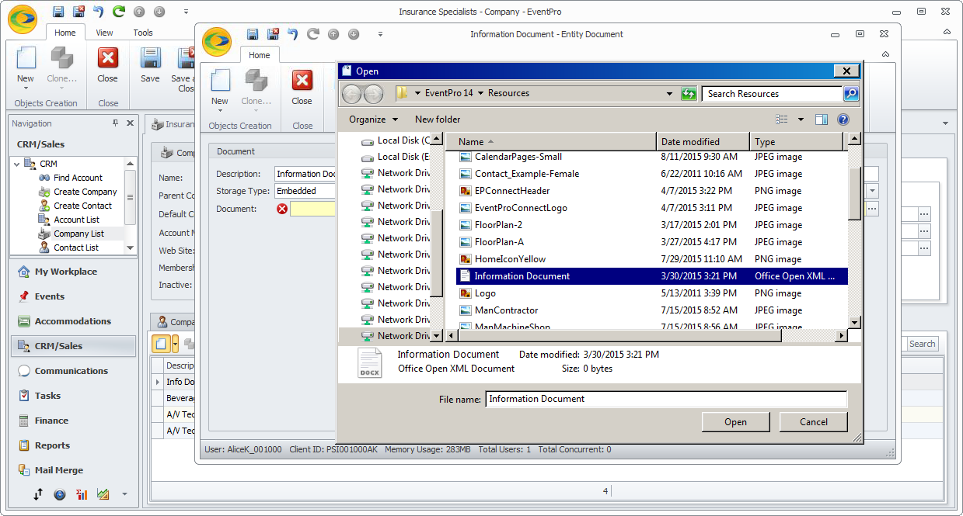Click blue globe icon at navigation bottom

(60, 494)
